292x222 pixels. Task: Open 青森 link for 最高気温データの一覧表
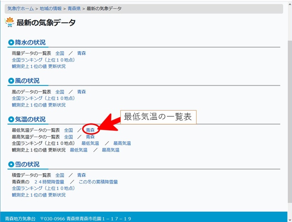(x=90, y=137)
